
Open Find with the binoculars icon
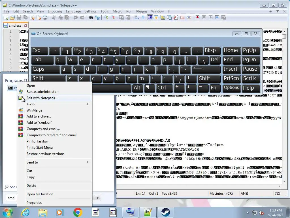click(x=91, y=17)
